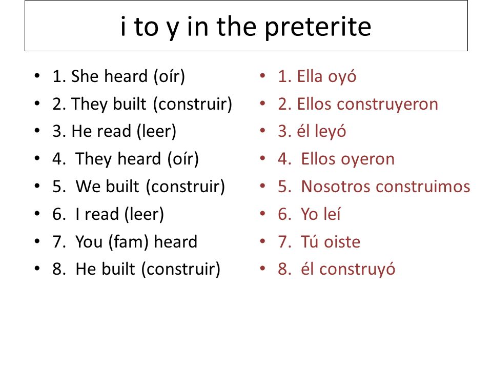
Task: Click the answer '7. Tú oiste'
Action: 319,241
